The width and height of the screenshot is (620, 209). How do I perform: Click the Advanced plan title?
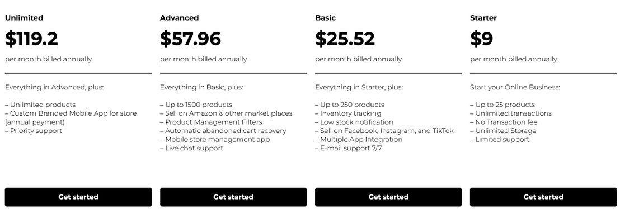(179, 18)
